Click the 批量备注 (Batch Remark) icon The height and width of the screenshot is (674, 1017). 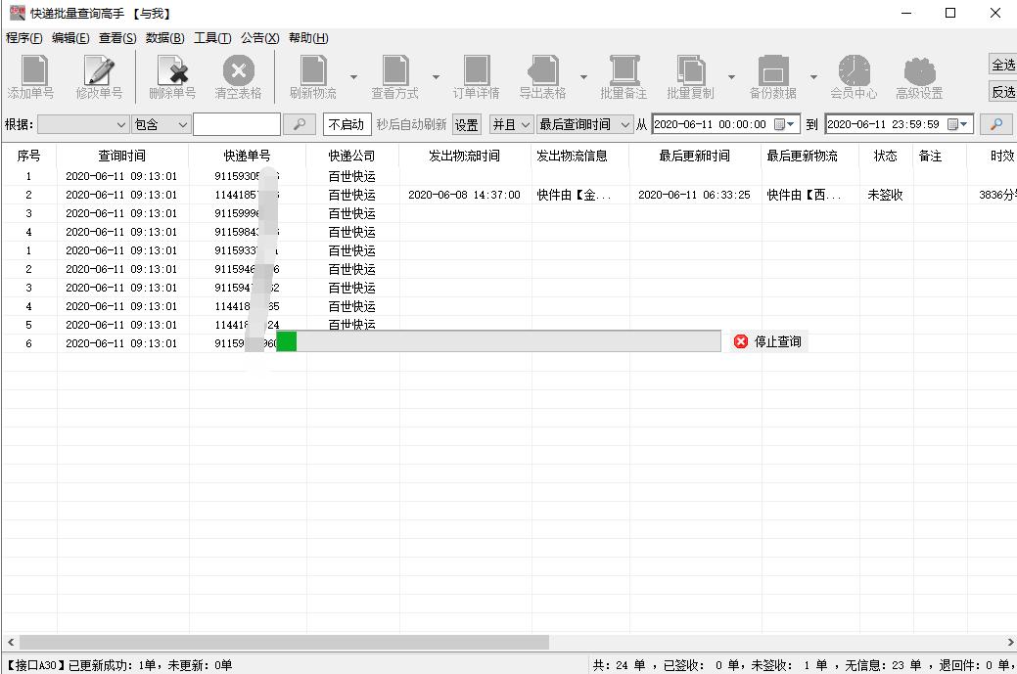(625, 76)
